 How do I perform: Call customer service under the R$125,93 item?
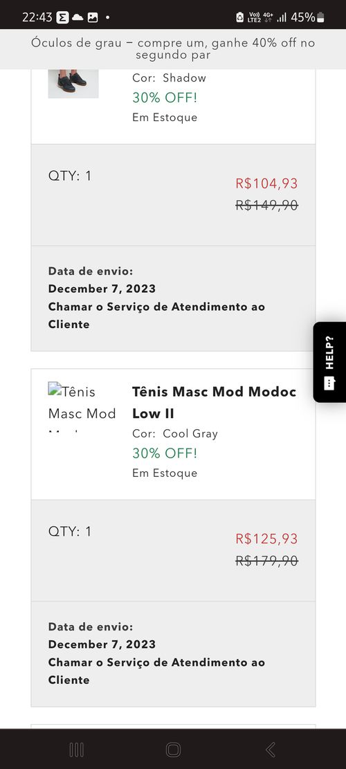[x=156, y=671]
